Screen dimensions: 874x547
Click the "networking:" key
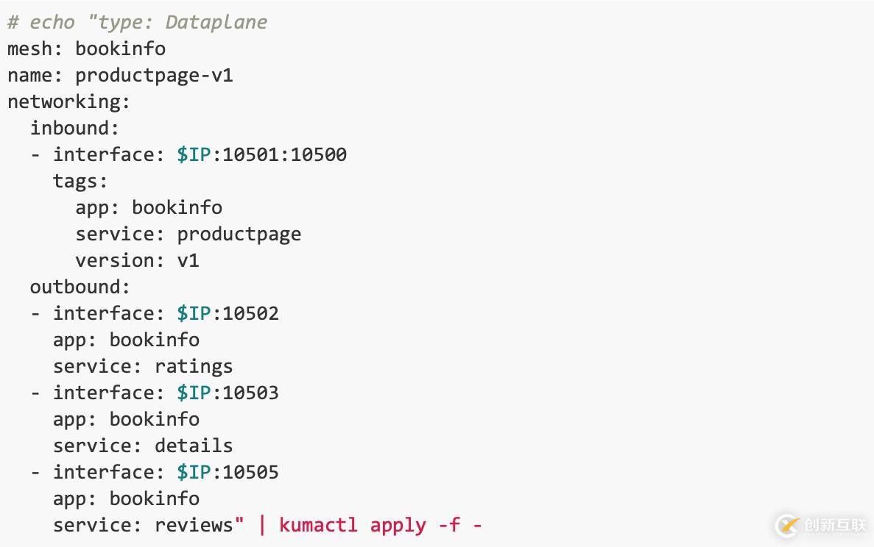click(68, 101)
